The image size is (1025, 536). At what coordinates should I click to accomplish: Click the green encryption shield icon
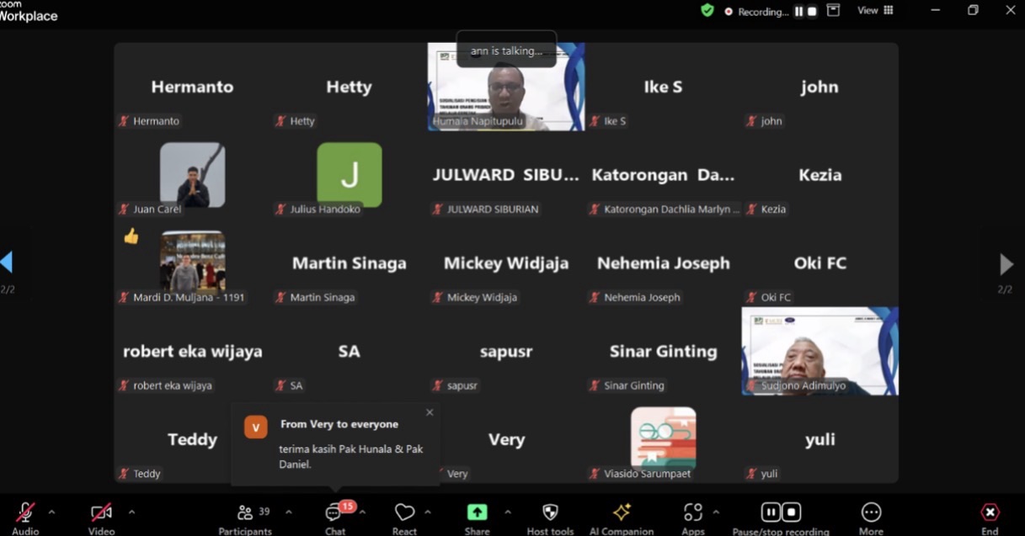(707, 11)
